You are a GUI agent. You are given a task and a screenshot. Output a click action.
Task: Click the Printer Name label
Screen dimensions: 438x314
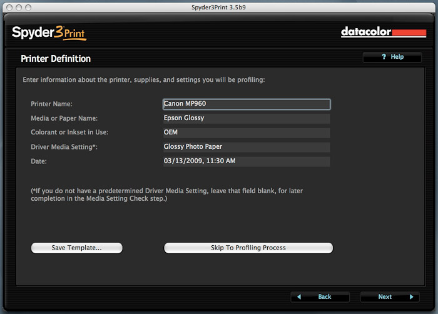click(x=52, y=104)
